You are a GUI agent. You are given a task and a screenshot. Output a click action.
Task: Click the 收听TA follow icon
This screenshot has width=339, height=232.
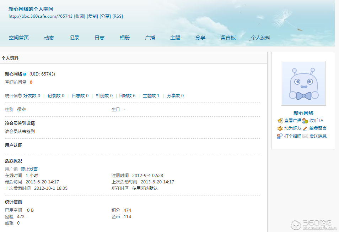[x=305, y=121]
